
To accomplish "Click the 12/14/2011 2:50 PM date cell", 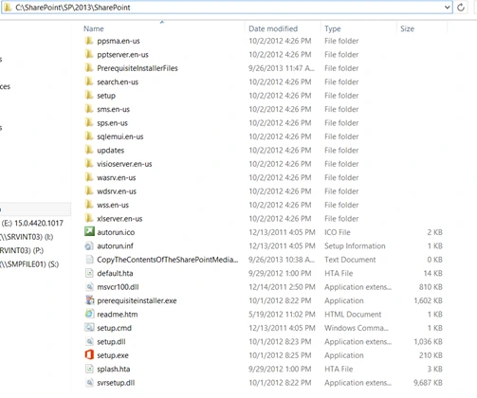I will pyautogui.click(x=282, y=287).
